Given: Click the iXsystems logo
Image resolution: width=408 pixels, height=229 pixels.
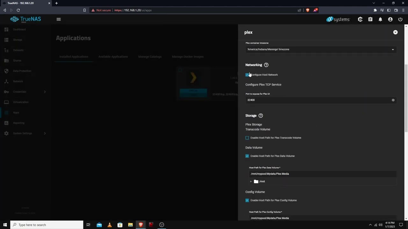Looking at the screenshot, I should click(x=338, y=19).
